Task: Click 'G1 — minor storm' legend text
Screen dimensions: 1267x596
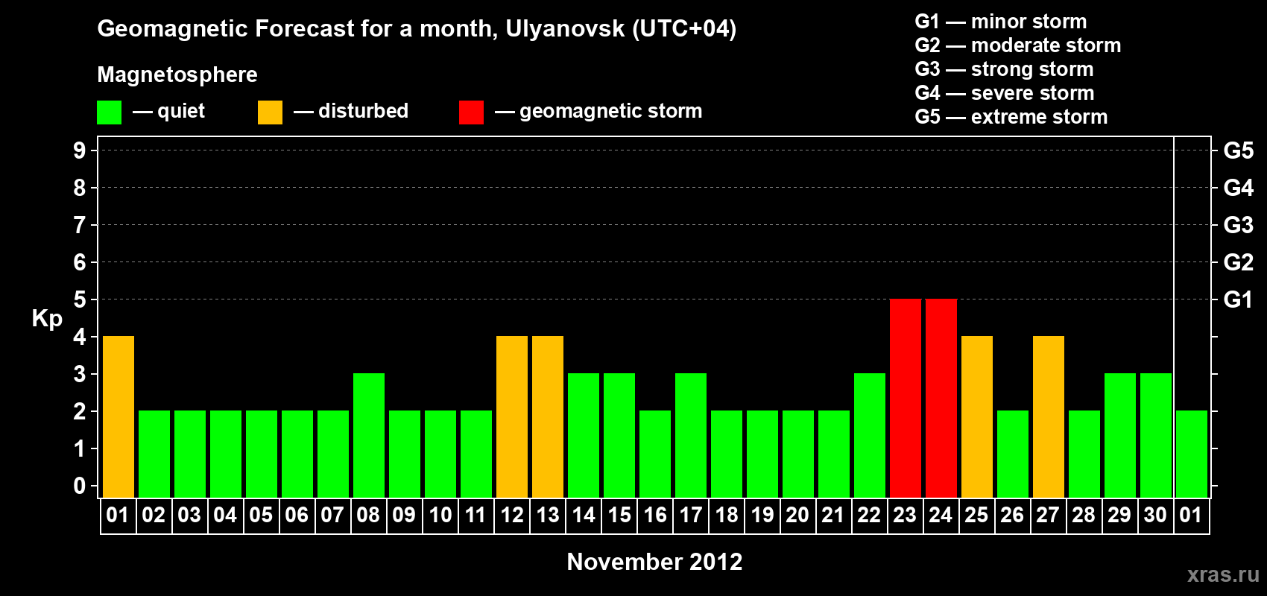Action: pyautogui.click(x=1001, y=22)
